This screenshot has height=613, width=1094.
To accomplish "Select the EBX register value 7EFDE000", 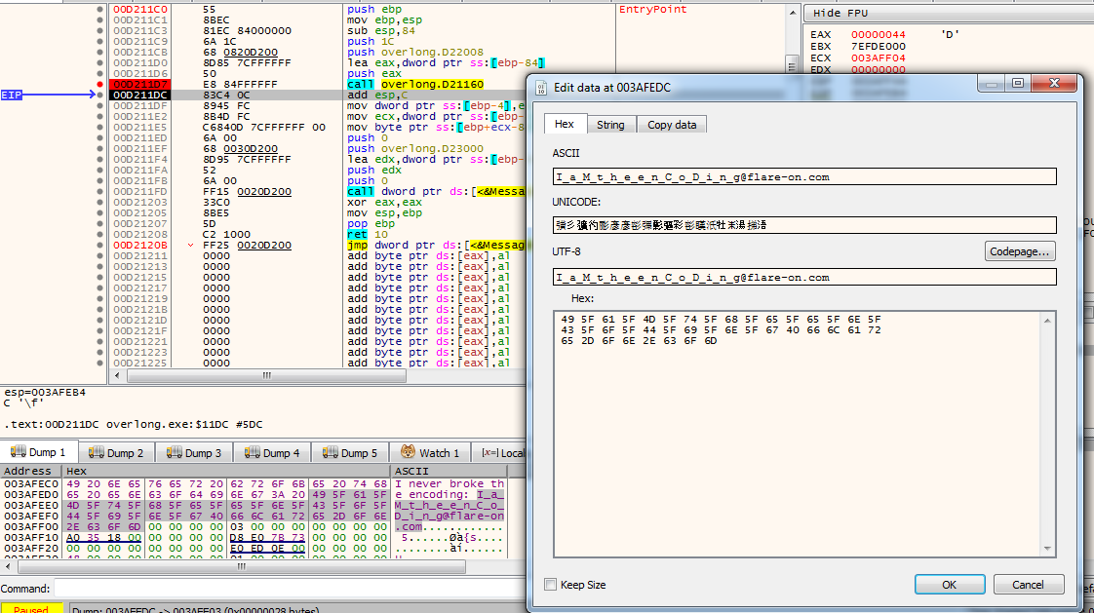I will (x=878, y=47).
